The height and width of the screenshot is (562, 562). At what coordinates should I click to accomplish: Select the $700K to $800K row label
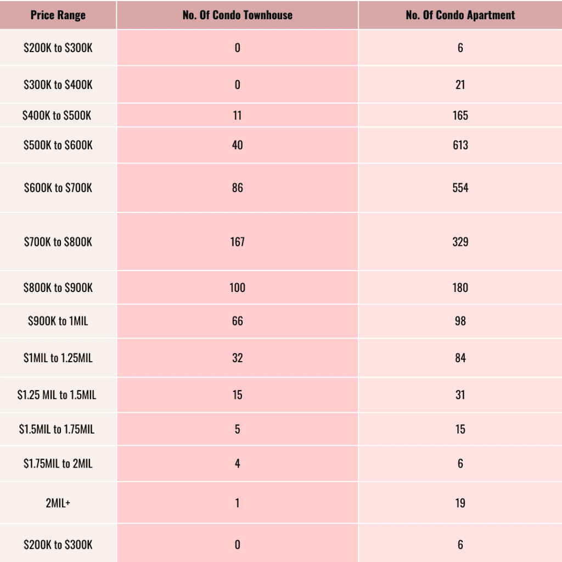point(58,242)
